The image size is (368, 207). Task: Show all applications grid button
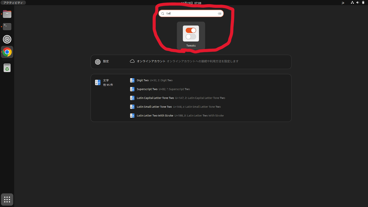click(7, 200)
